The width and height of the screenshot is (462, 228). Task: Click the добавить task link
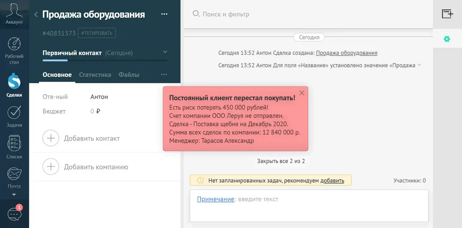[x=332, y=180]
